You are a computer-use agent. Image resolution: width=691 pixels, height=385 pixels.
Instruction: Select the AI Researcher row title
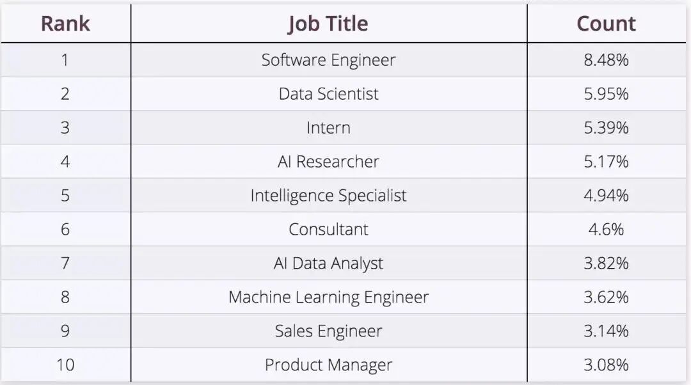(x=328, y=162)
